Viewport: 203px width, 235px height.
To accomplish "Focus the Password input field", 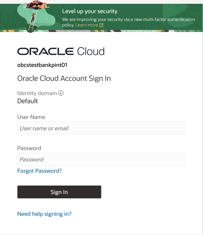I will (101, 159).
